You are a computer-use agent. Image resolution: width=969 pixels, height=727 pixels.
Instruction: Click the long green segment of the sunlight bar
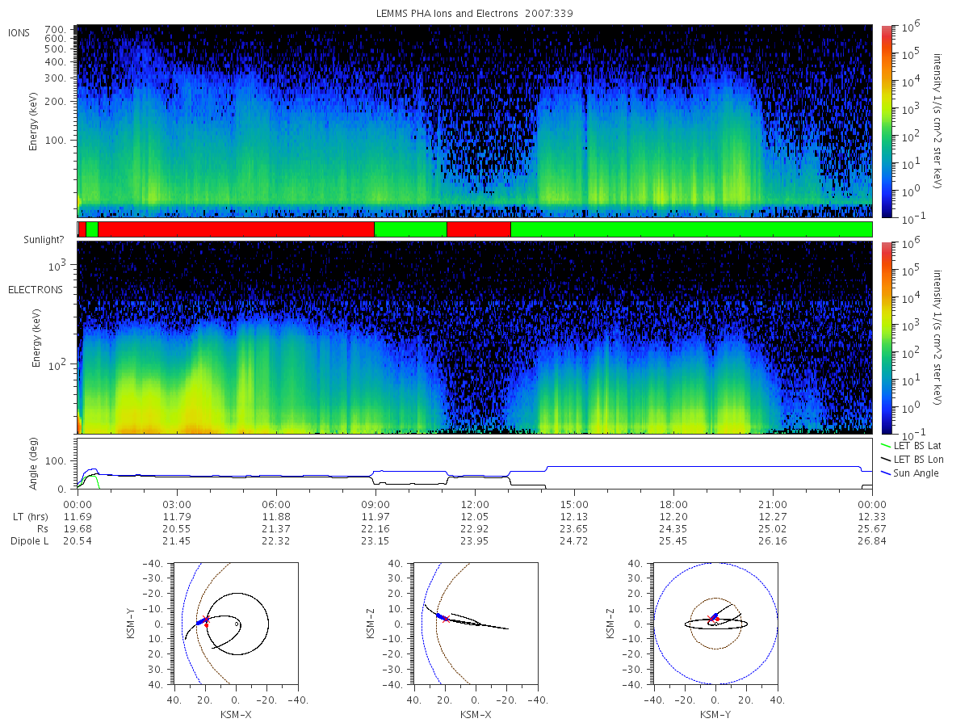[x=691, y=229]
